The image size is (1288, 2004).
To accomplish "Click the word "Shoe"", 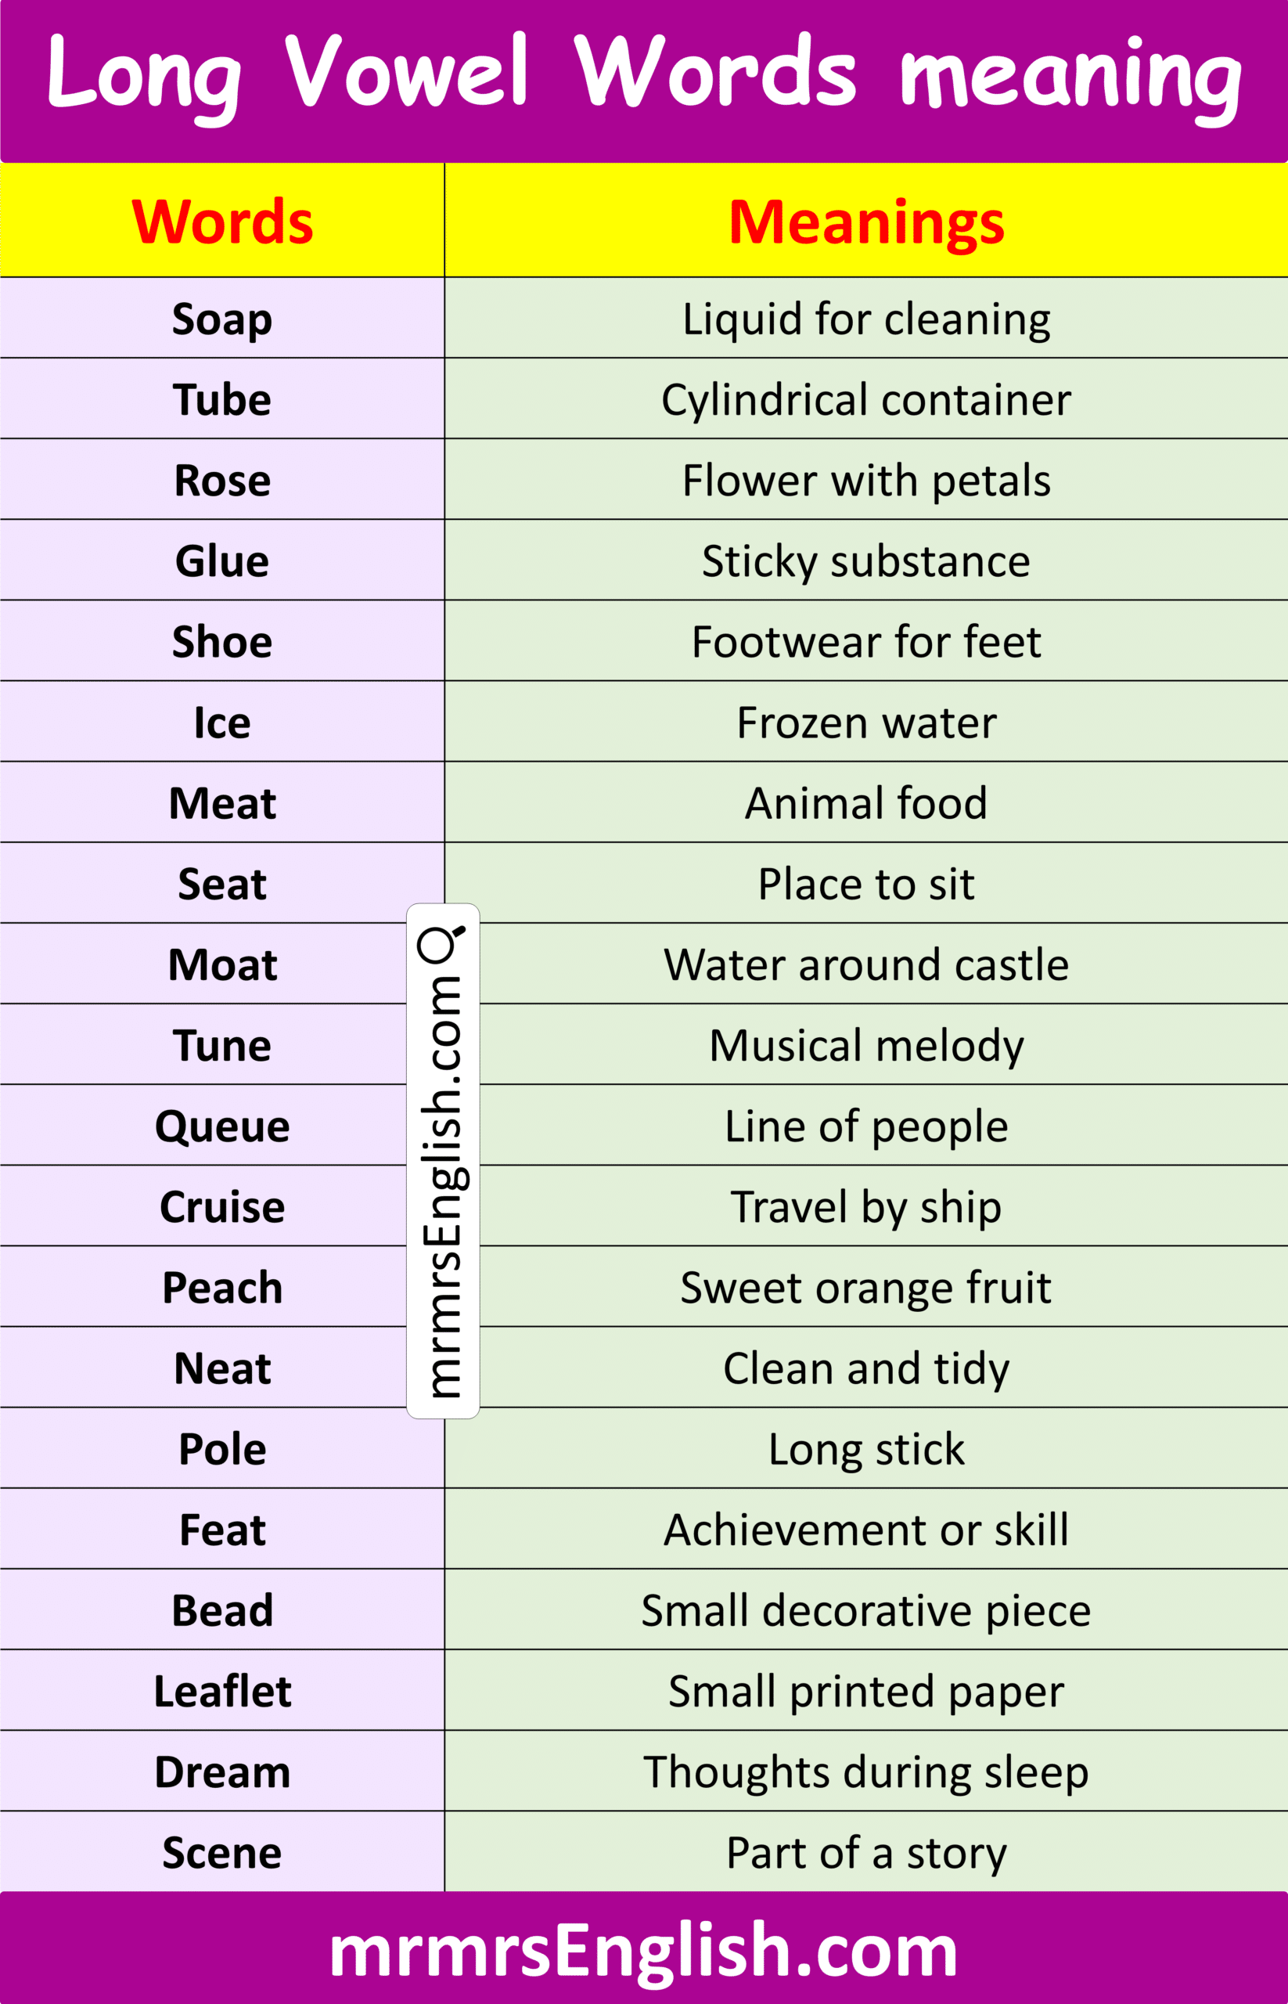I will pos(222,642).
